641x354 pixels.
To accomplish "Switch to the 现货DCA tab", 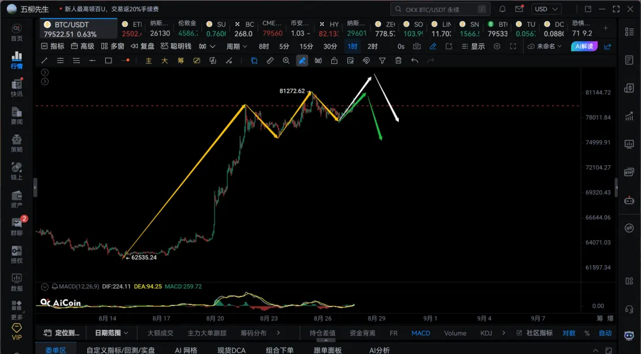I will (231, 350).
